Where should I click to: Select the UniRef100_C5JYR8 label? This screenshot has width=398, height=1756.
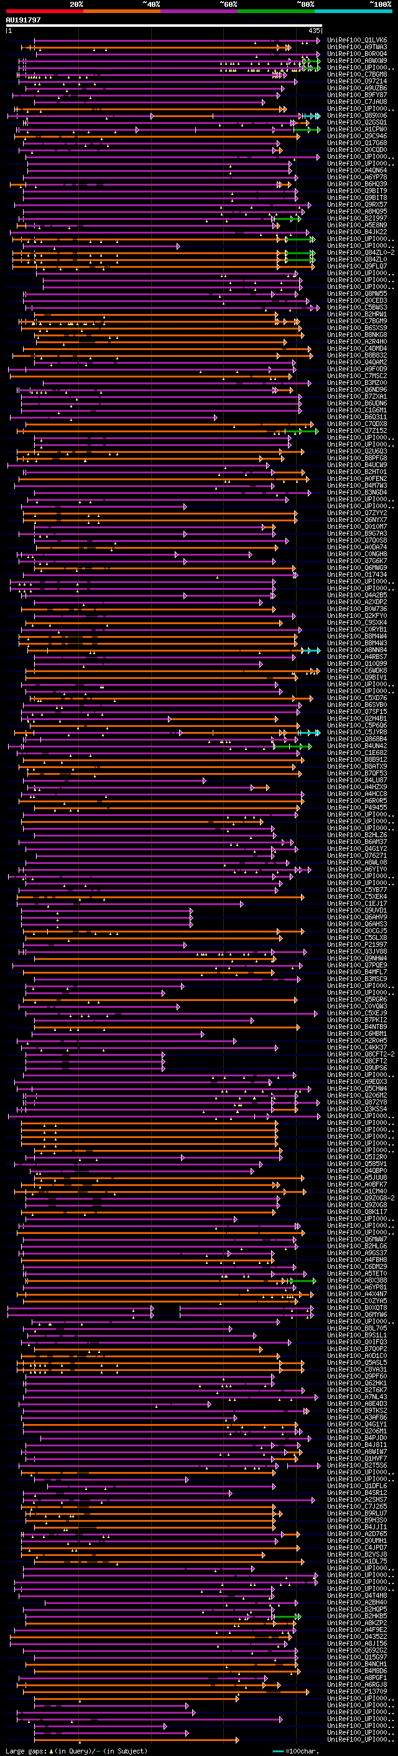[357, 732]
